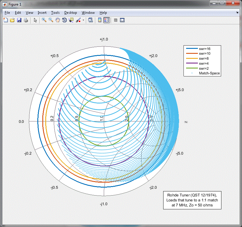Image resolution: width=242 pixels, height=227 pixels.
Task: Select the Zoom In tool
Action: click(x=43, y=20)
